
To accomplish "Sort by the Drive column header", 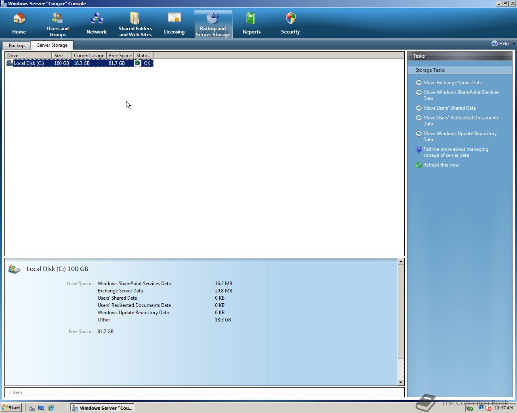I will 28,55.
